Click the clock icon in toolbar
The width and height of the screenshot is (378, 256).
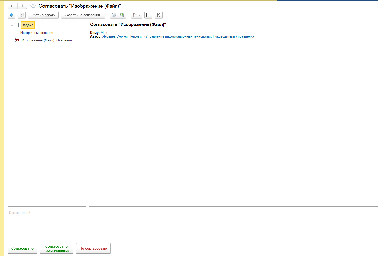click(x=114, y=15)
